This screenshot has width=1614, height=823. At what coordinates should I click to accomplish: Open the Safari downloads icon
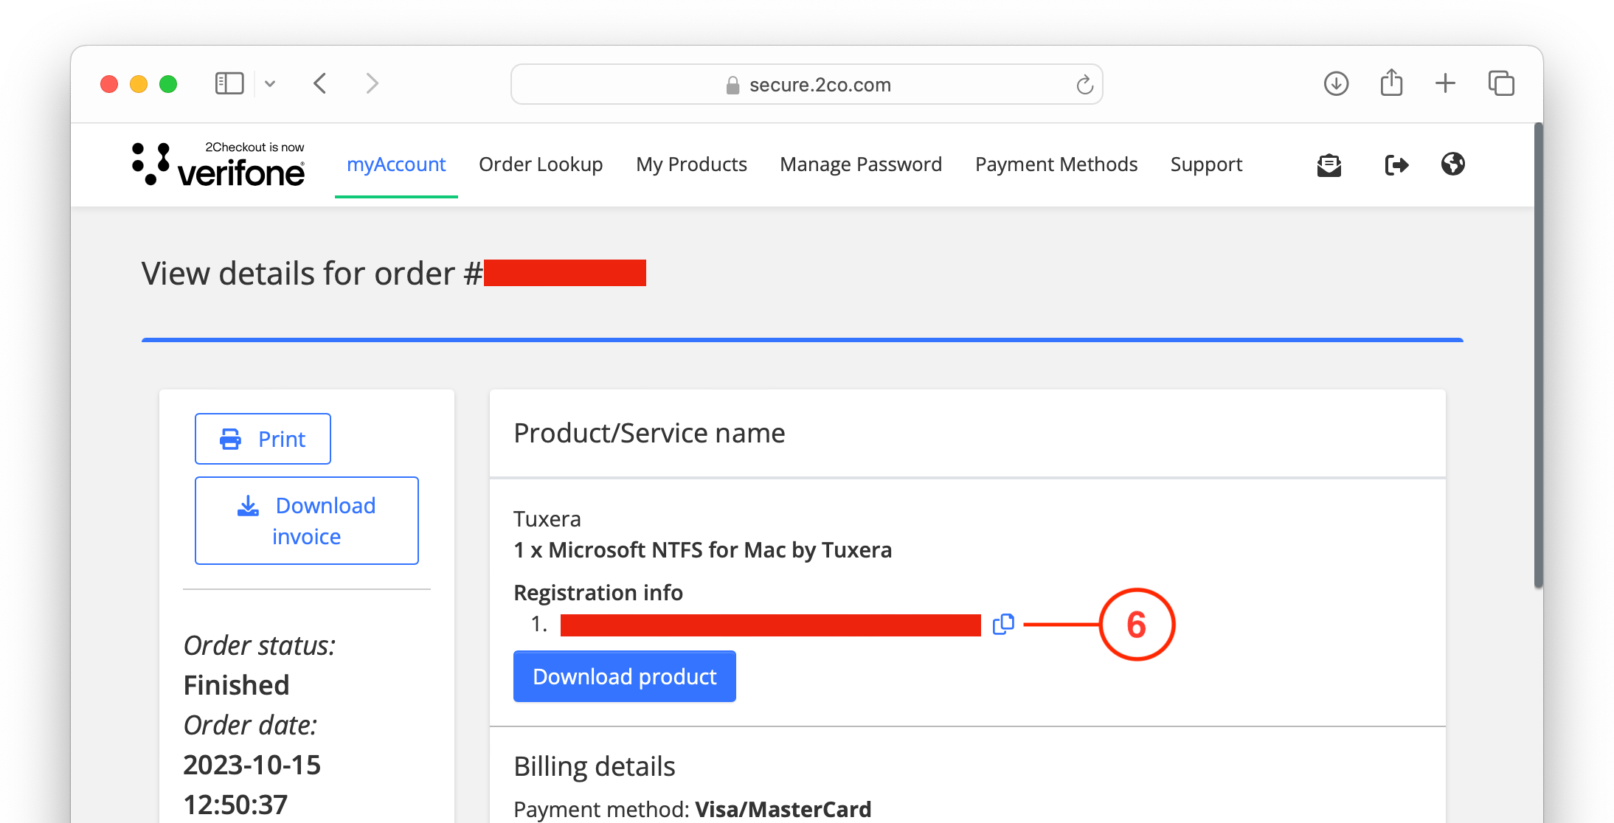click(x=1336, y=83)
